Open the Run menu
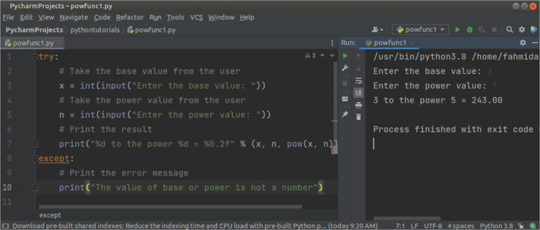Screen dimensions: 540x230 pos(156,17)
